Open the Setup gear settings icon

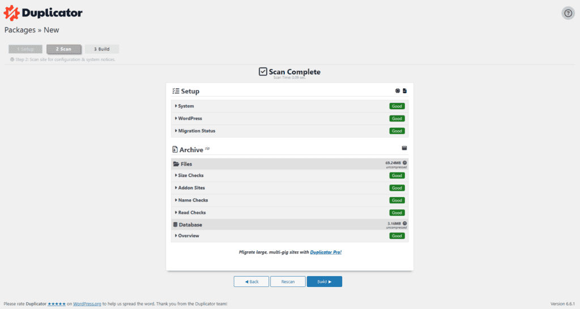[x=398, y=91]
